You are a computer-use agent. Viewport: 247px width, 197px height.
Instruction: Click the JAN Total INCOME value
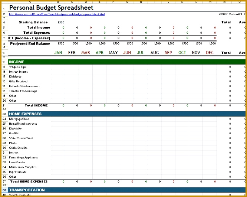[x=63, y=105]
